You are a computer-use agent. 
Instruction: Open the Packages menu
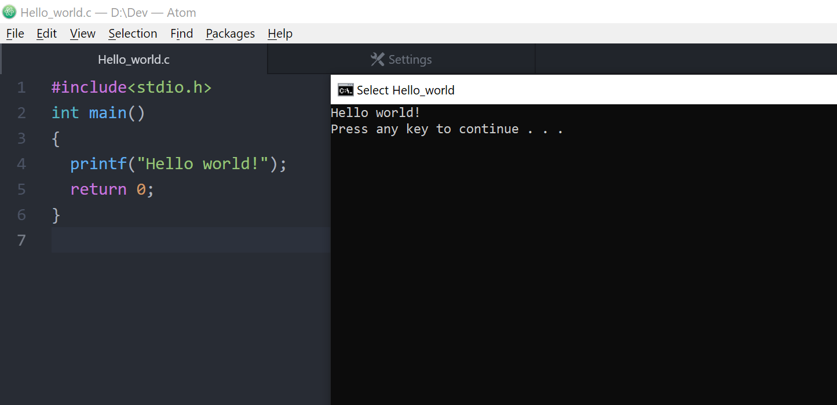tap(230, 33)
